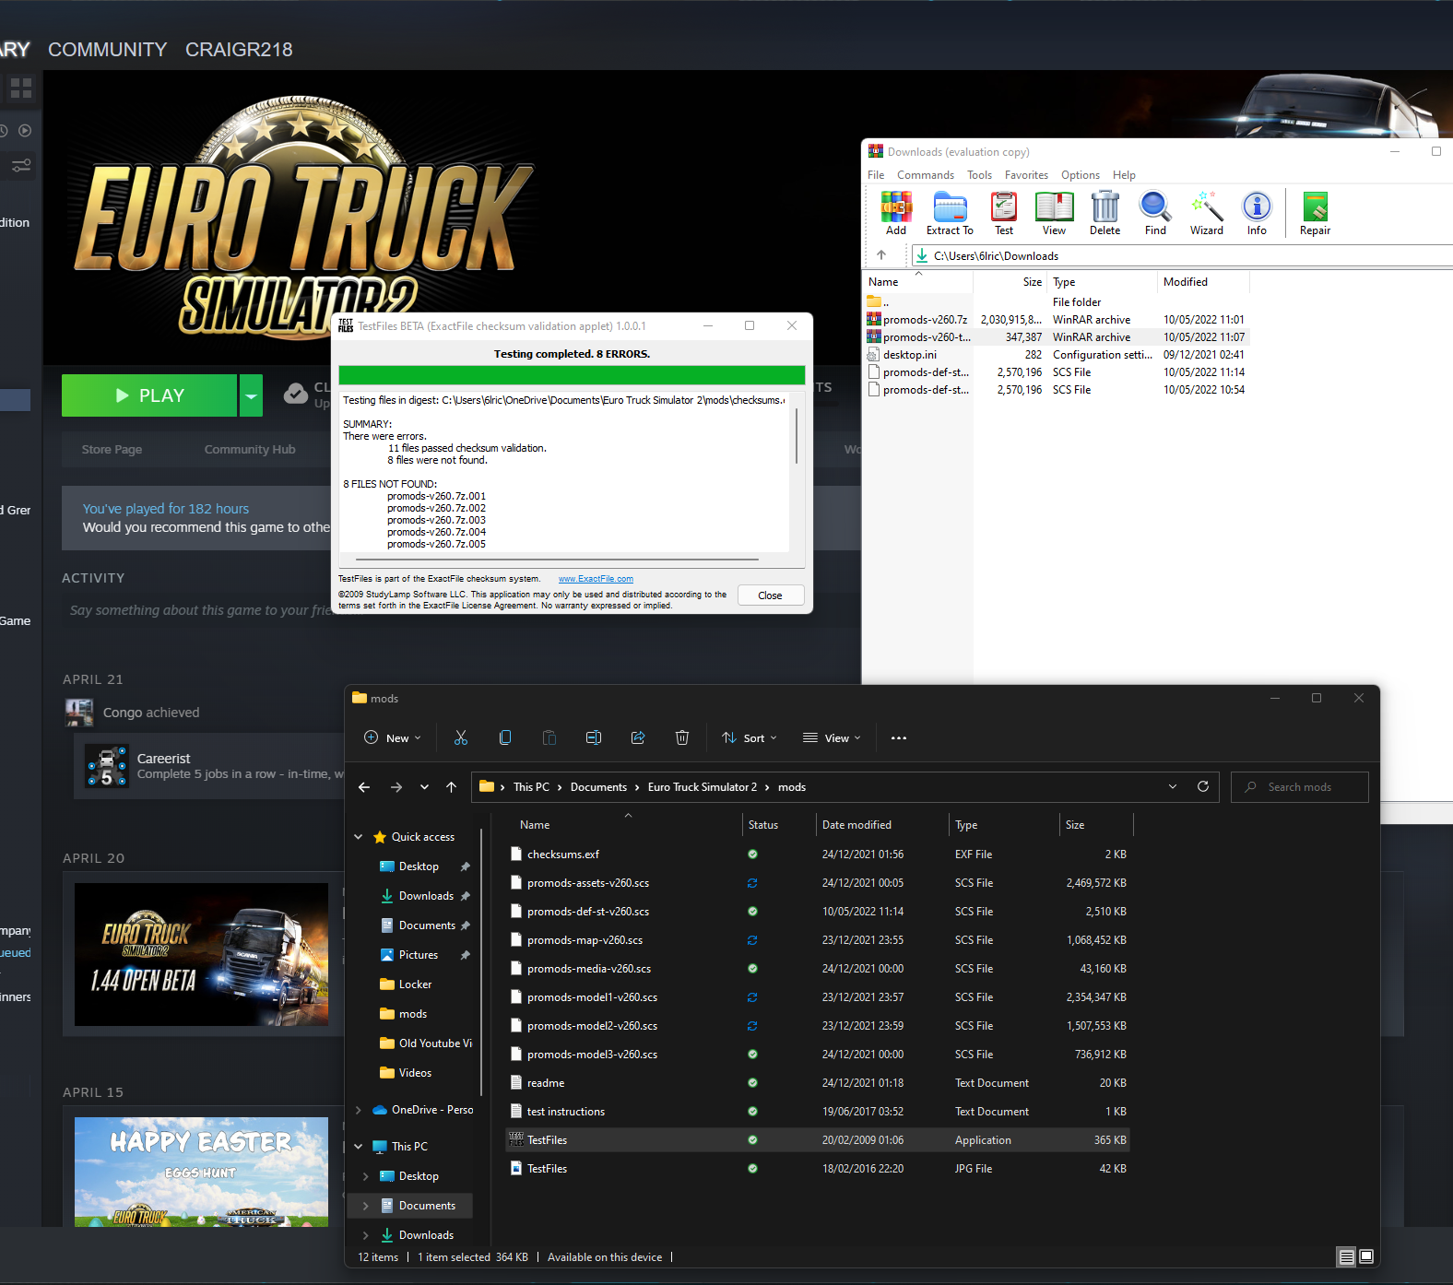Image resolution: width=1453 pixels, height=1285 pixels.
Task: Open Old Youtube Vi folder in sidebar
Action: (426, 1043)
